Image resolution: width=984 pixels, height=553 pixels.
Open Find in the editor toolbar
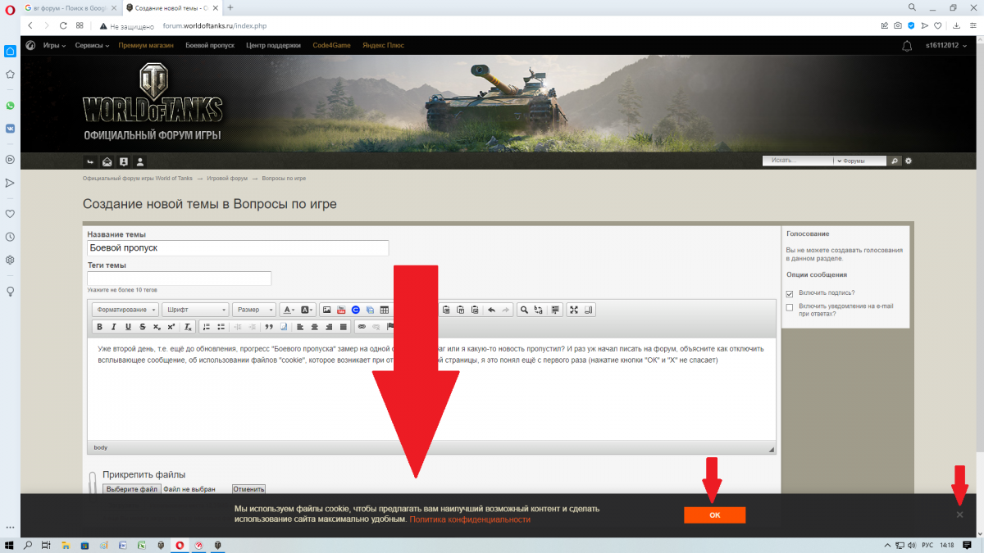524,310
